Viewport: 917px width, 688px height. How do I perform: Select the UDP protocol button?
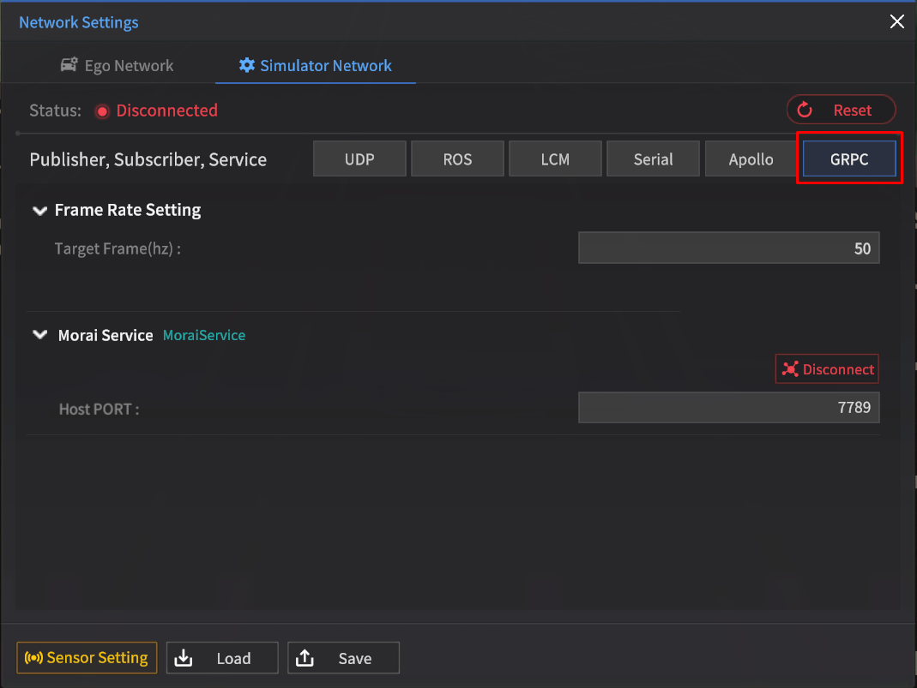pyautogui.click(x=359, y=159)
